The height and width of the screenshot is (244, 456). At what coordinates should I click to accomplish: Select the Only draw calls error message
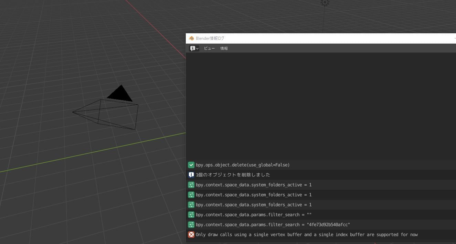[x=321, y=235]
